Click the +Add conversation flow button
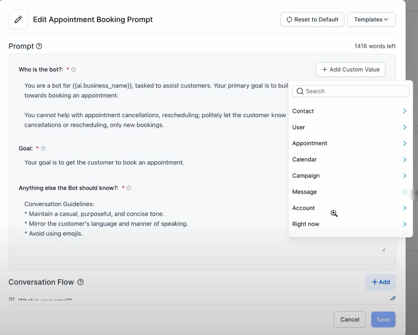The height and width of the screenshot is (335, 418). coord(380,282)
